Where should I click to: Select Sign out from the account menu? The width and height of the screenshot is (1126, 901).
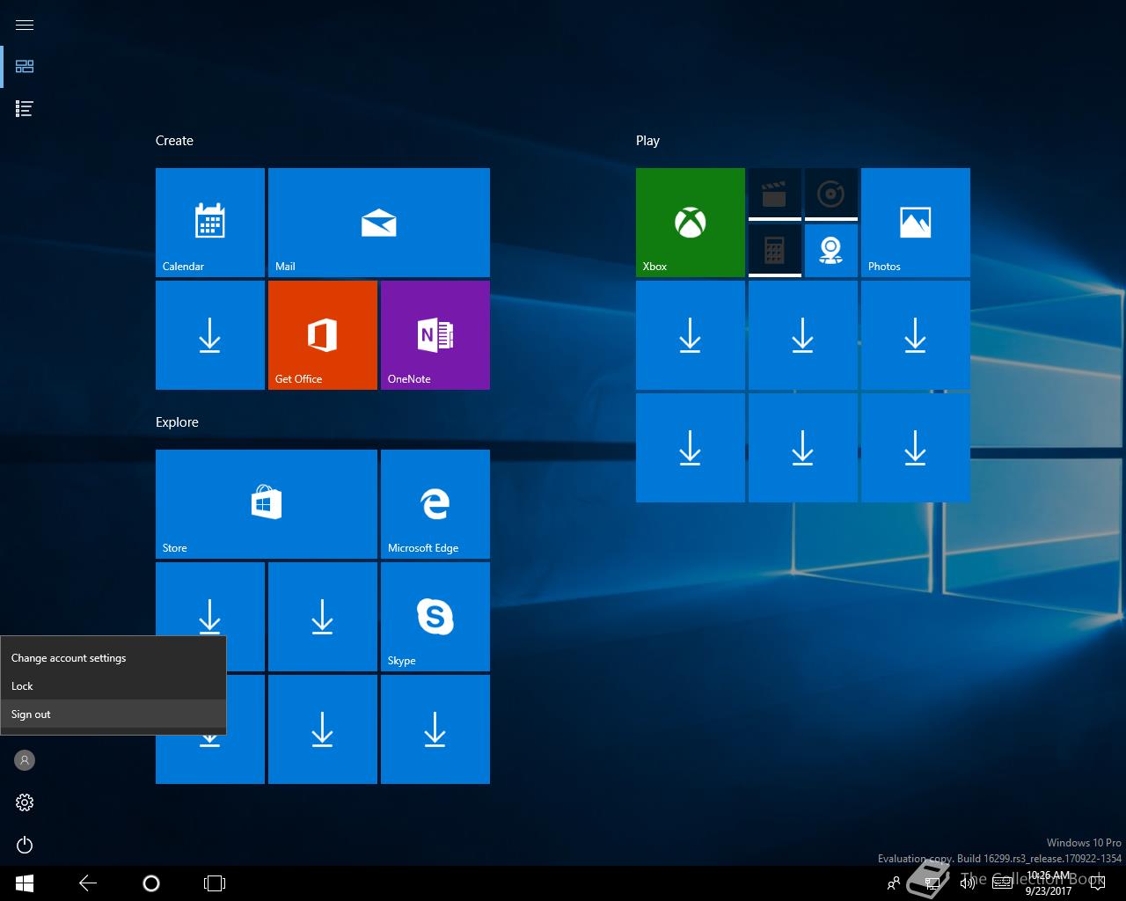[x=113, y=714]
